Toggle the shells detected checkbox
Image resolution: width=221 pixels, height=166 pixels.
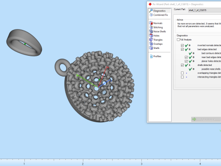coord(182,65)
